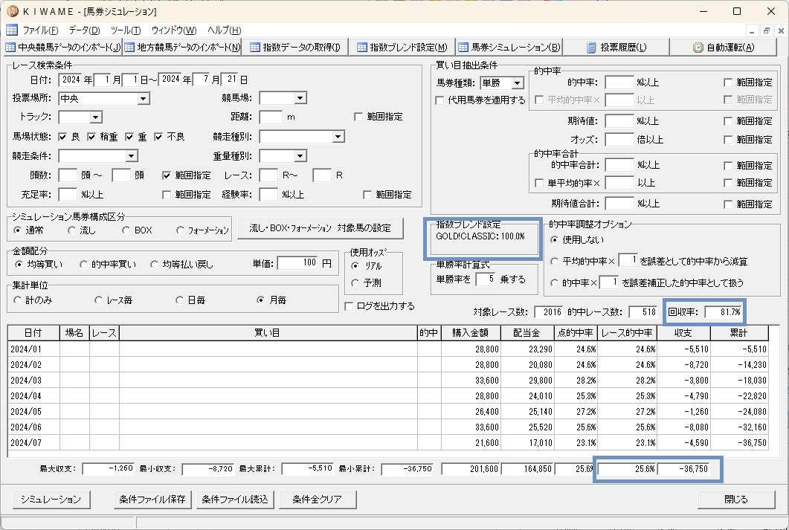Open 投票履歴 toolbar icon
Viewport: 789px width, 530px height.
(x=592, y=48)
